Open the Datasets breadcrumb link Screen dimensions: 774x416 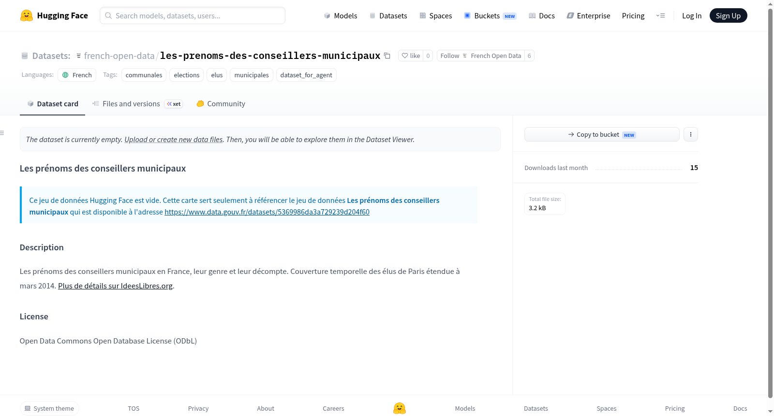pos(51,56)
